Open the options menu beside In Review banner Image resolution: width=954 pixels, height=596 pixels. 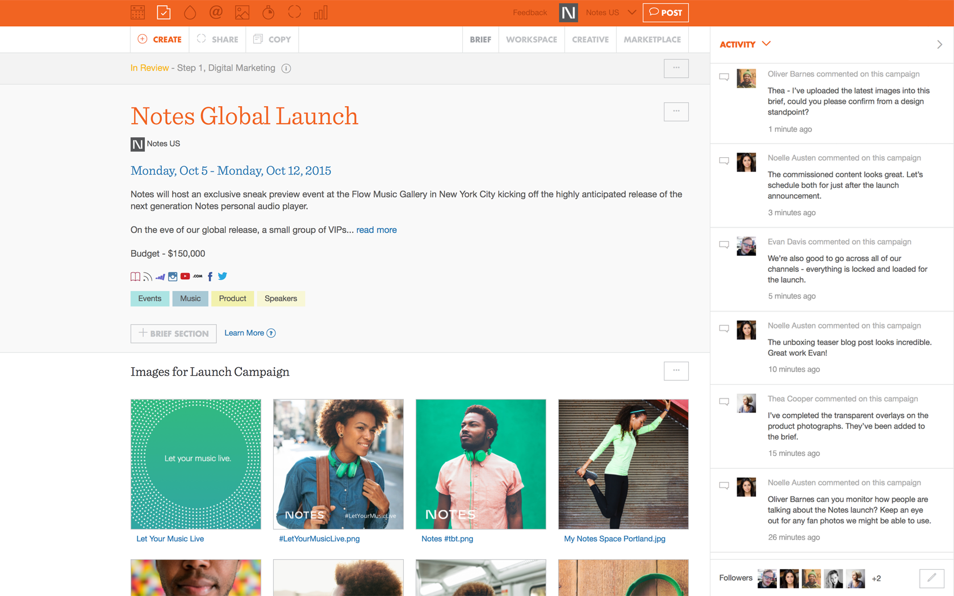(676, 68)
